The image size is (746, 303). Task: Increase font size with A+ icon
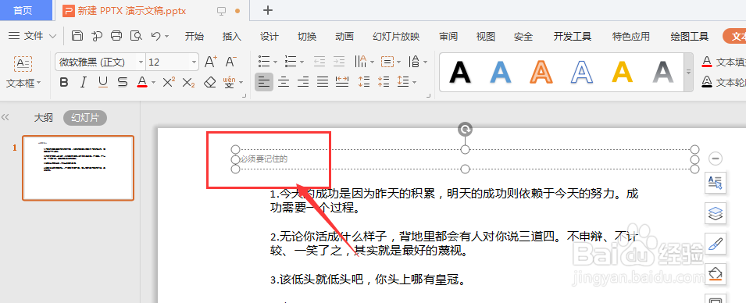coord(210,62)
